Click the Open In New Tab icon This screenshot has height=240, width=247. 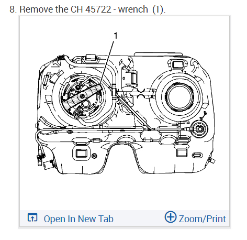32,217
